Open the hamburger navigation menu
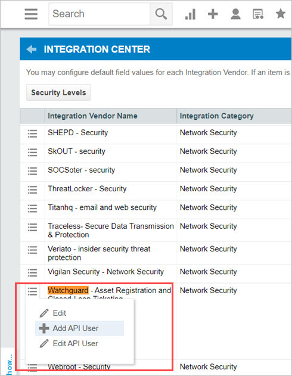Image resolution: width=292 pixels, height=376 pixels. (31, 14)
